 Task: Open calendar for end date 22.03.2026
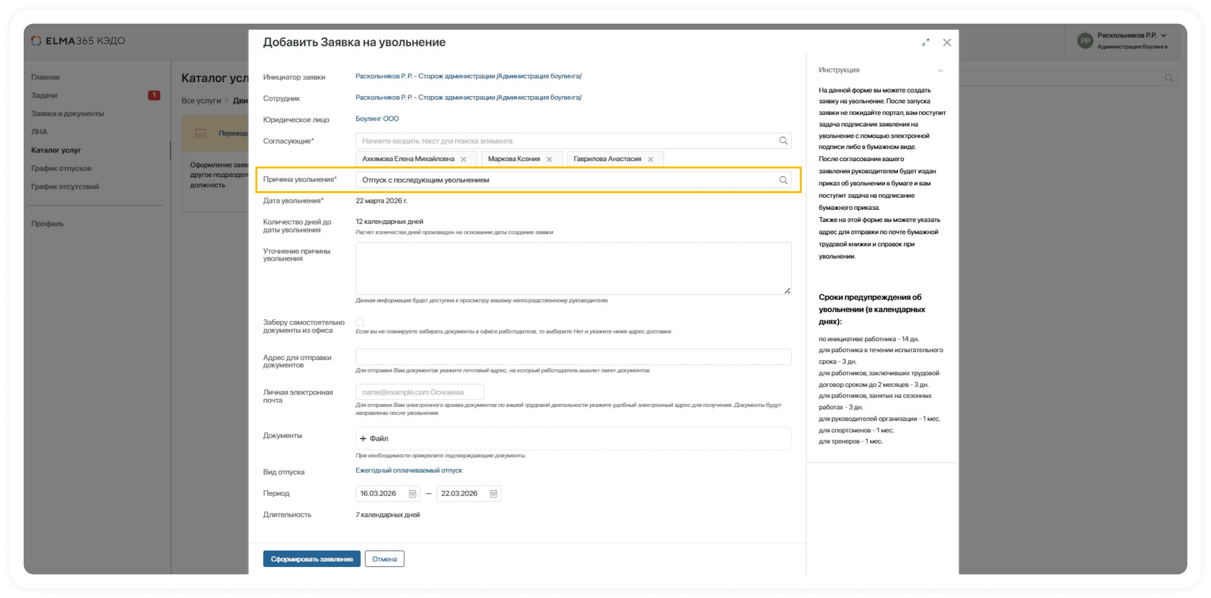click(x=493, y=493)
